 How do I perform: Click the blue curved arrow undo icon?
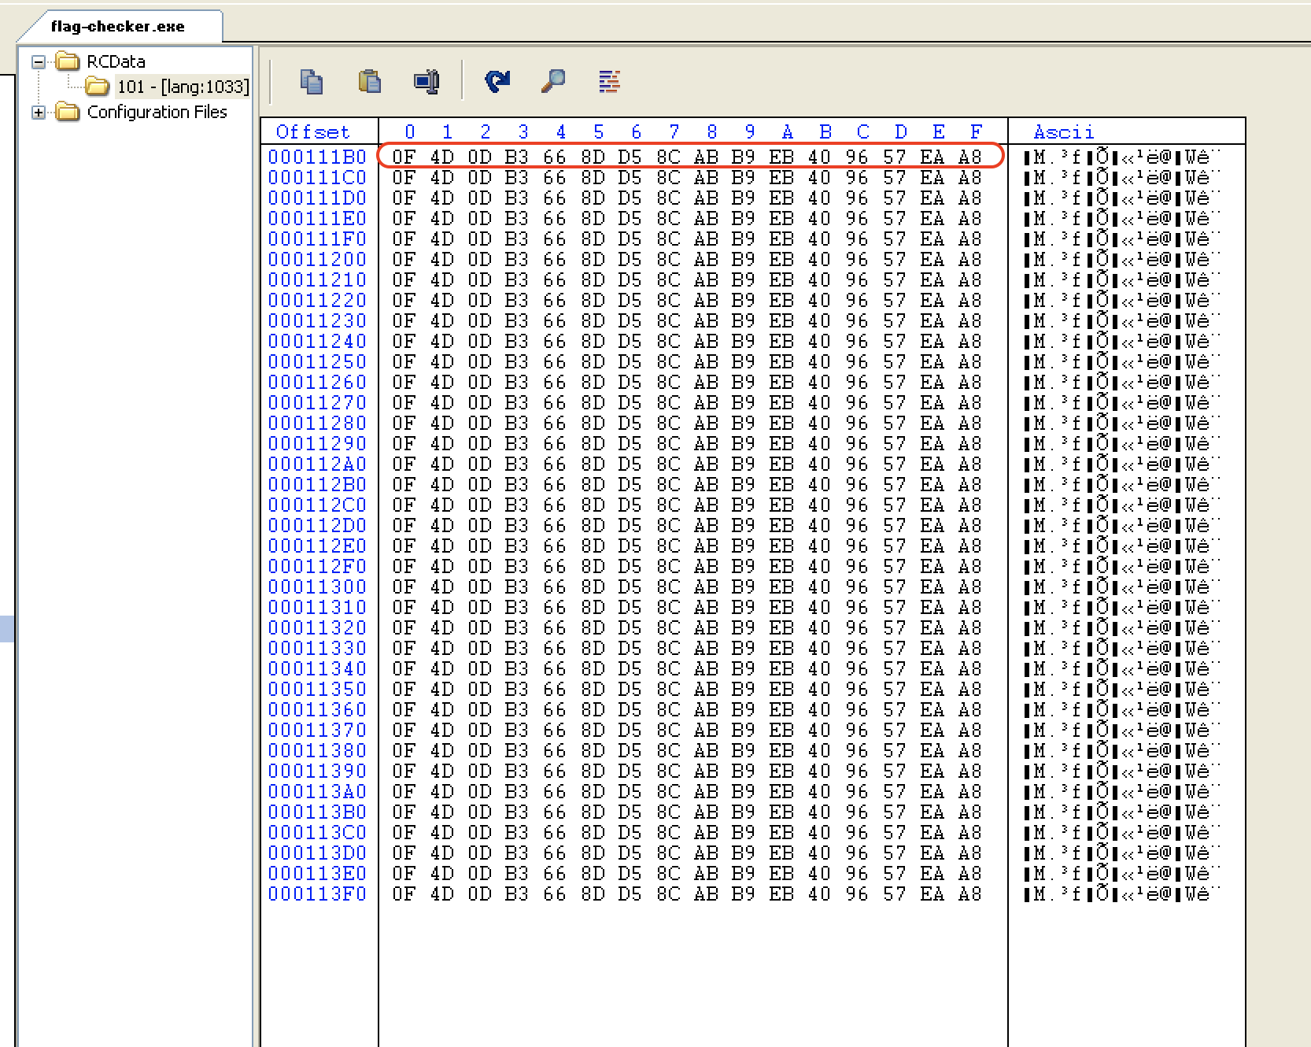(497, 81)
